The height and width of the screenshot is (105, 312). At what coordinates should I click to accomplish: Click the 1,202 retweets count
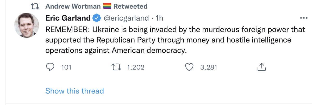[135, 67]
